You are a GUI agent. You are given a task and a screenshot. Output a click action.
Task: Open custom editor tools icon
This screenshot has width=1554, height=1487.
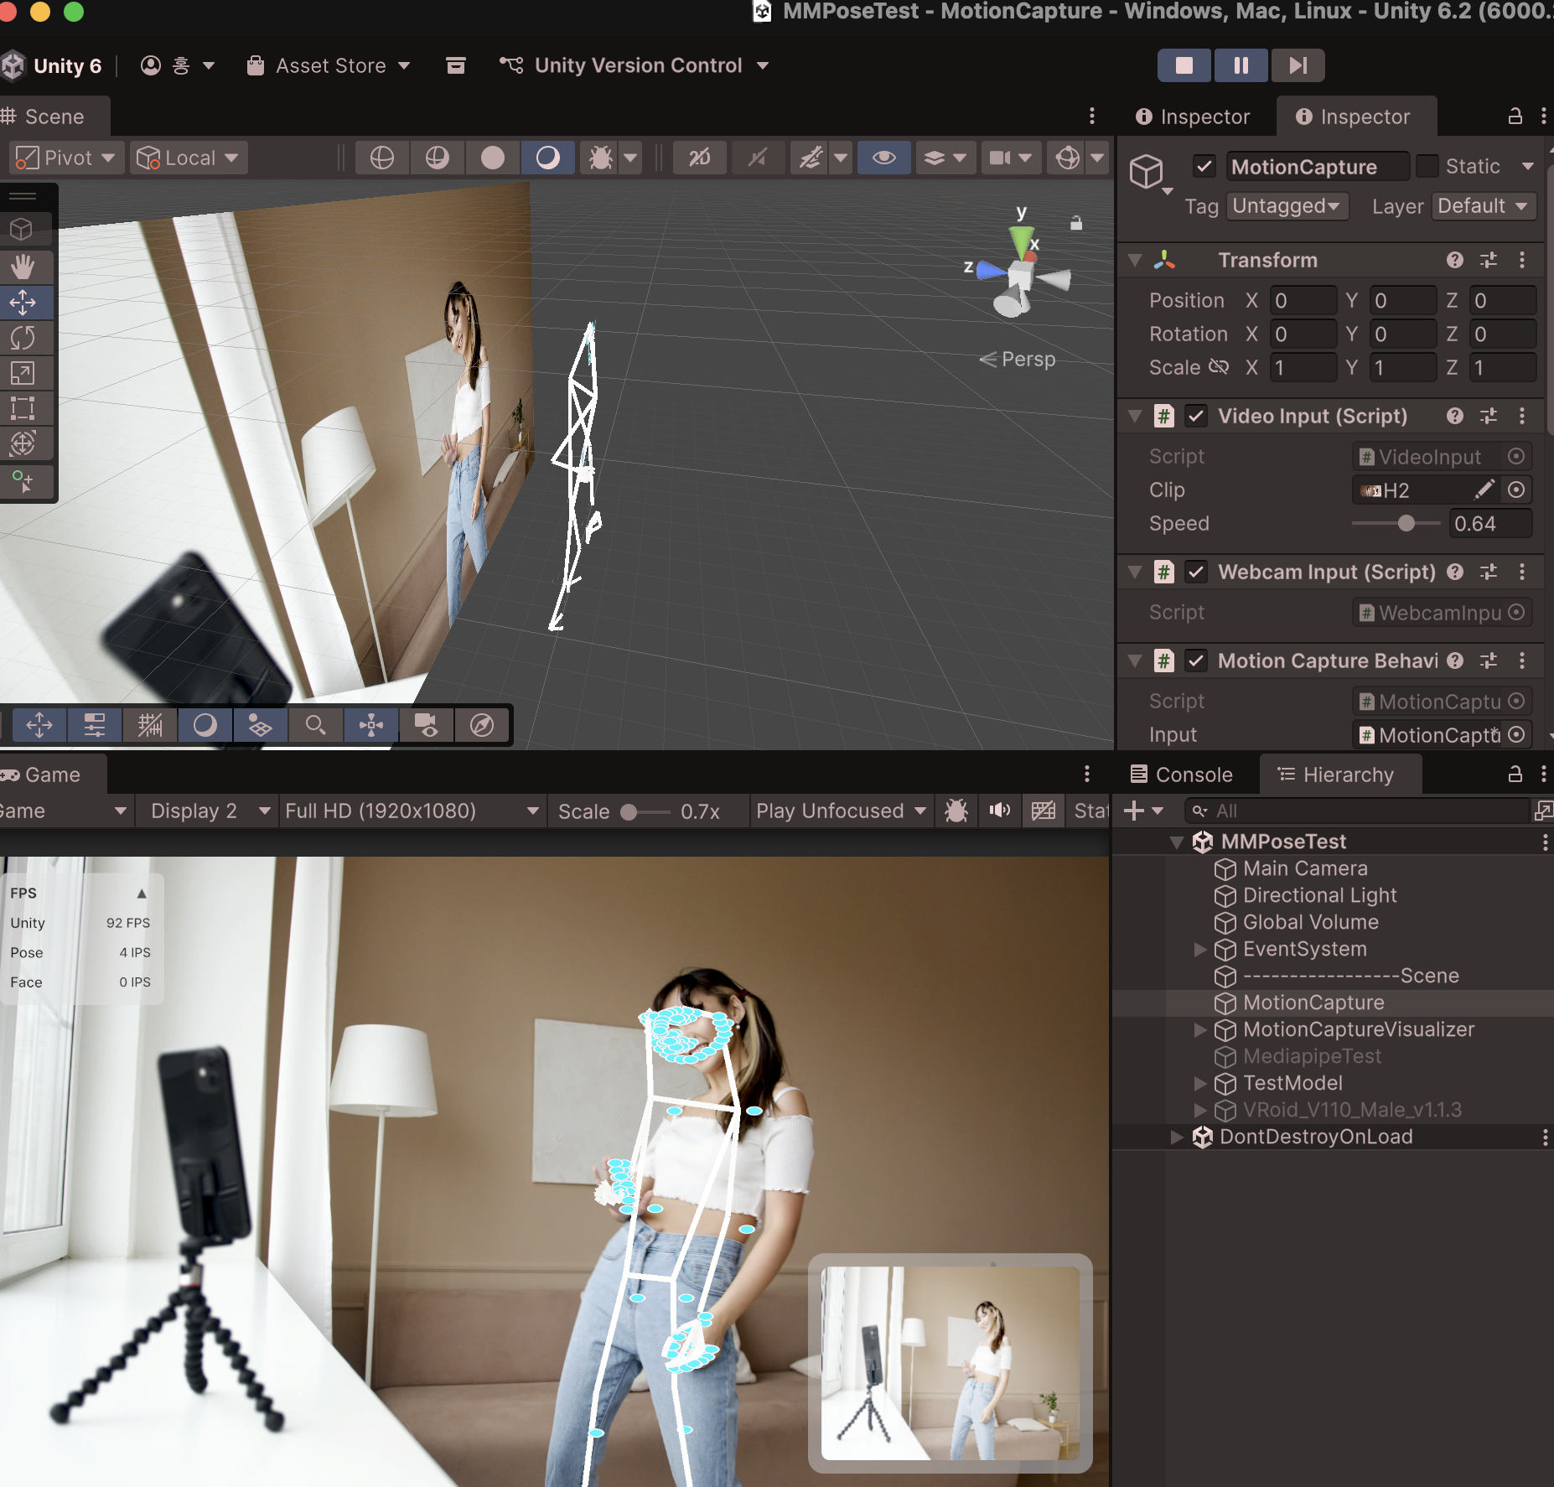point(23,482)
